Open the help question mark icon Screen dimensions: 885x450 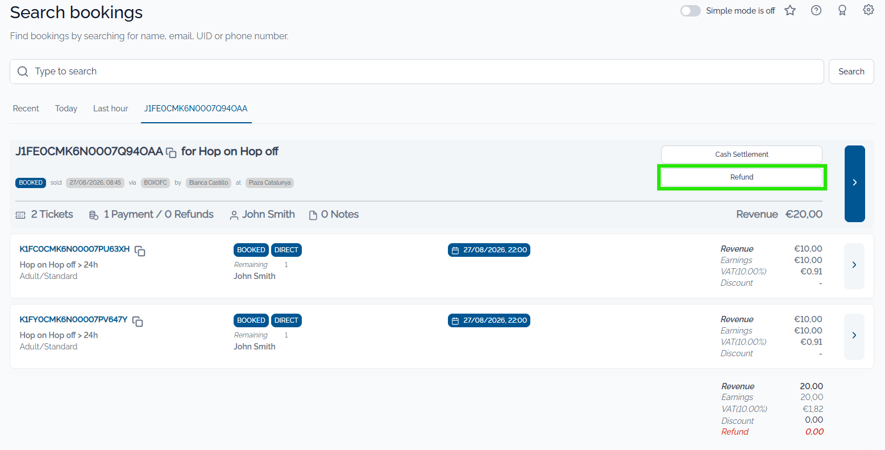[816, 10]
